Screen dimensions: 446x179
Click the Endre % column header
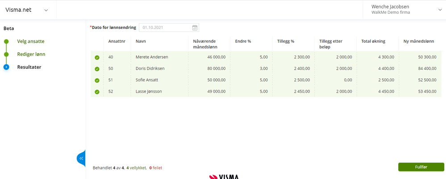coord(243,41)
